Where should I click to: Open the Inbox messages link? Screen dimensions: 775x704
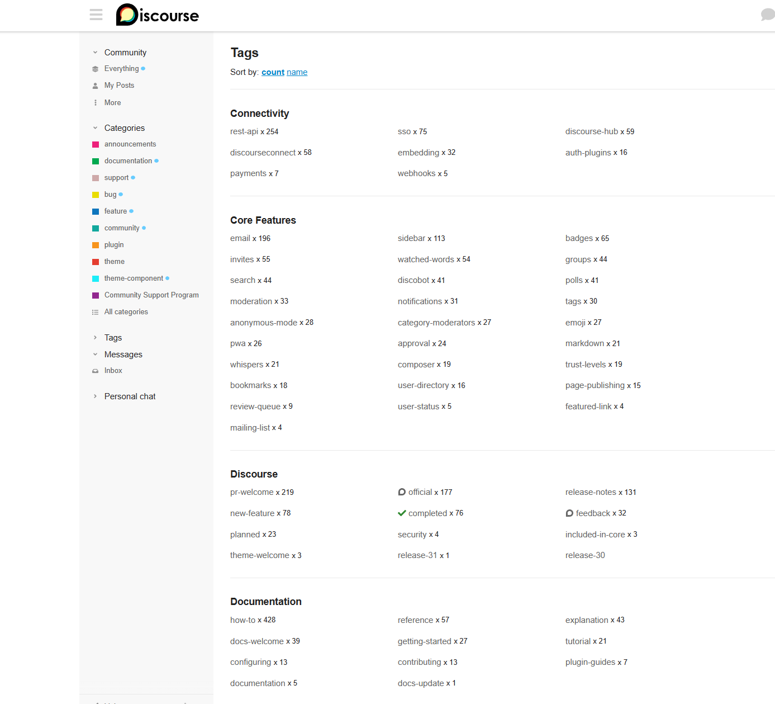point(113,371)
